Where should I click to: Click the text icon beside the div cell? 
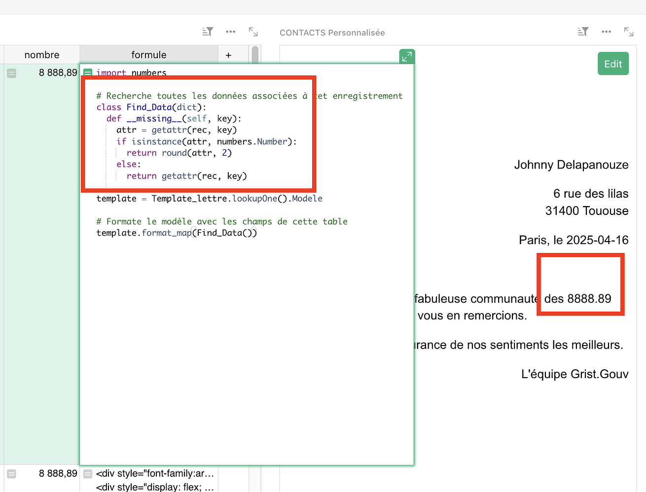[88, 474]
